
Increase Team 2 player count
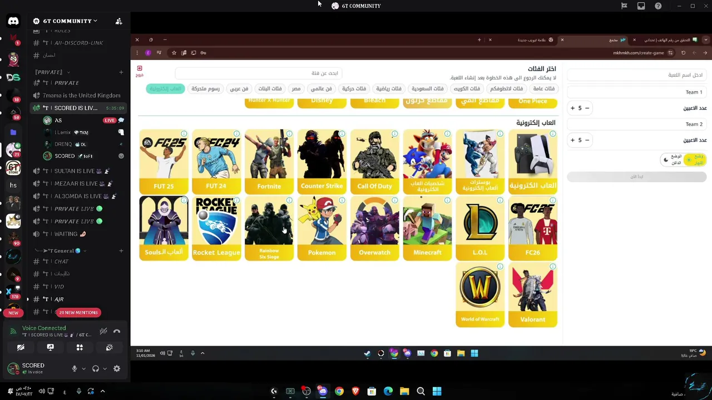[572, 140]
